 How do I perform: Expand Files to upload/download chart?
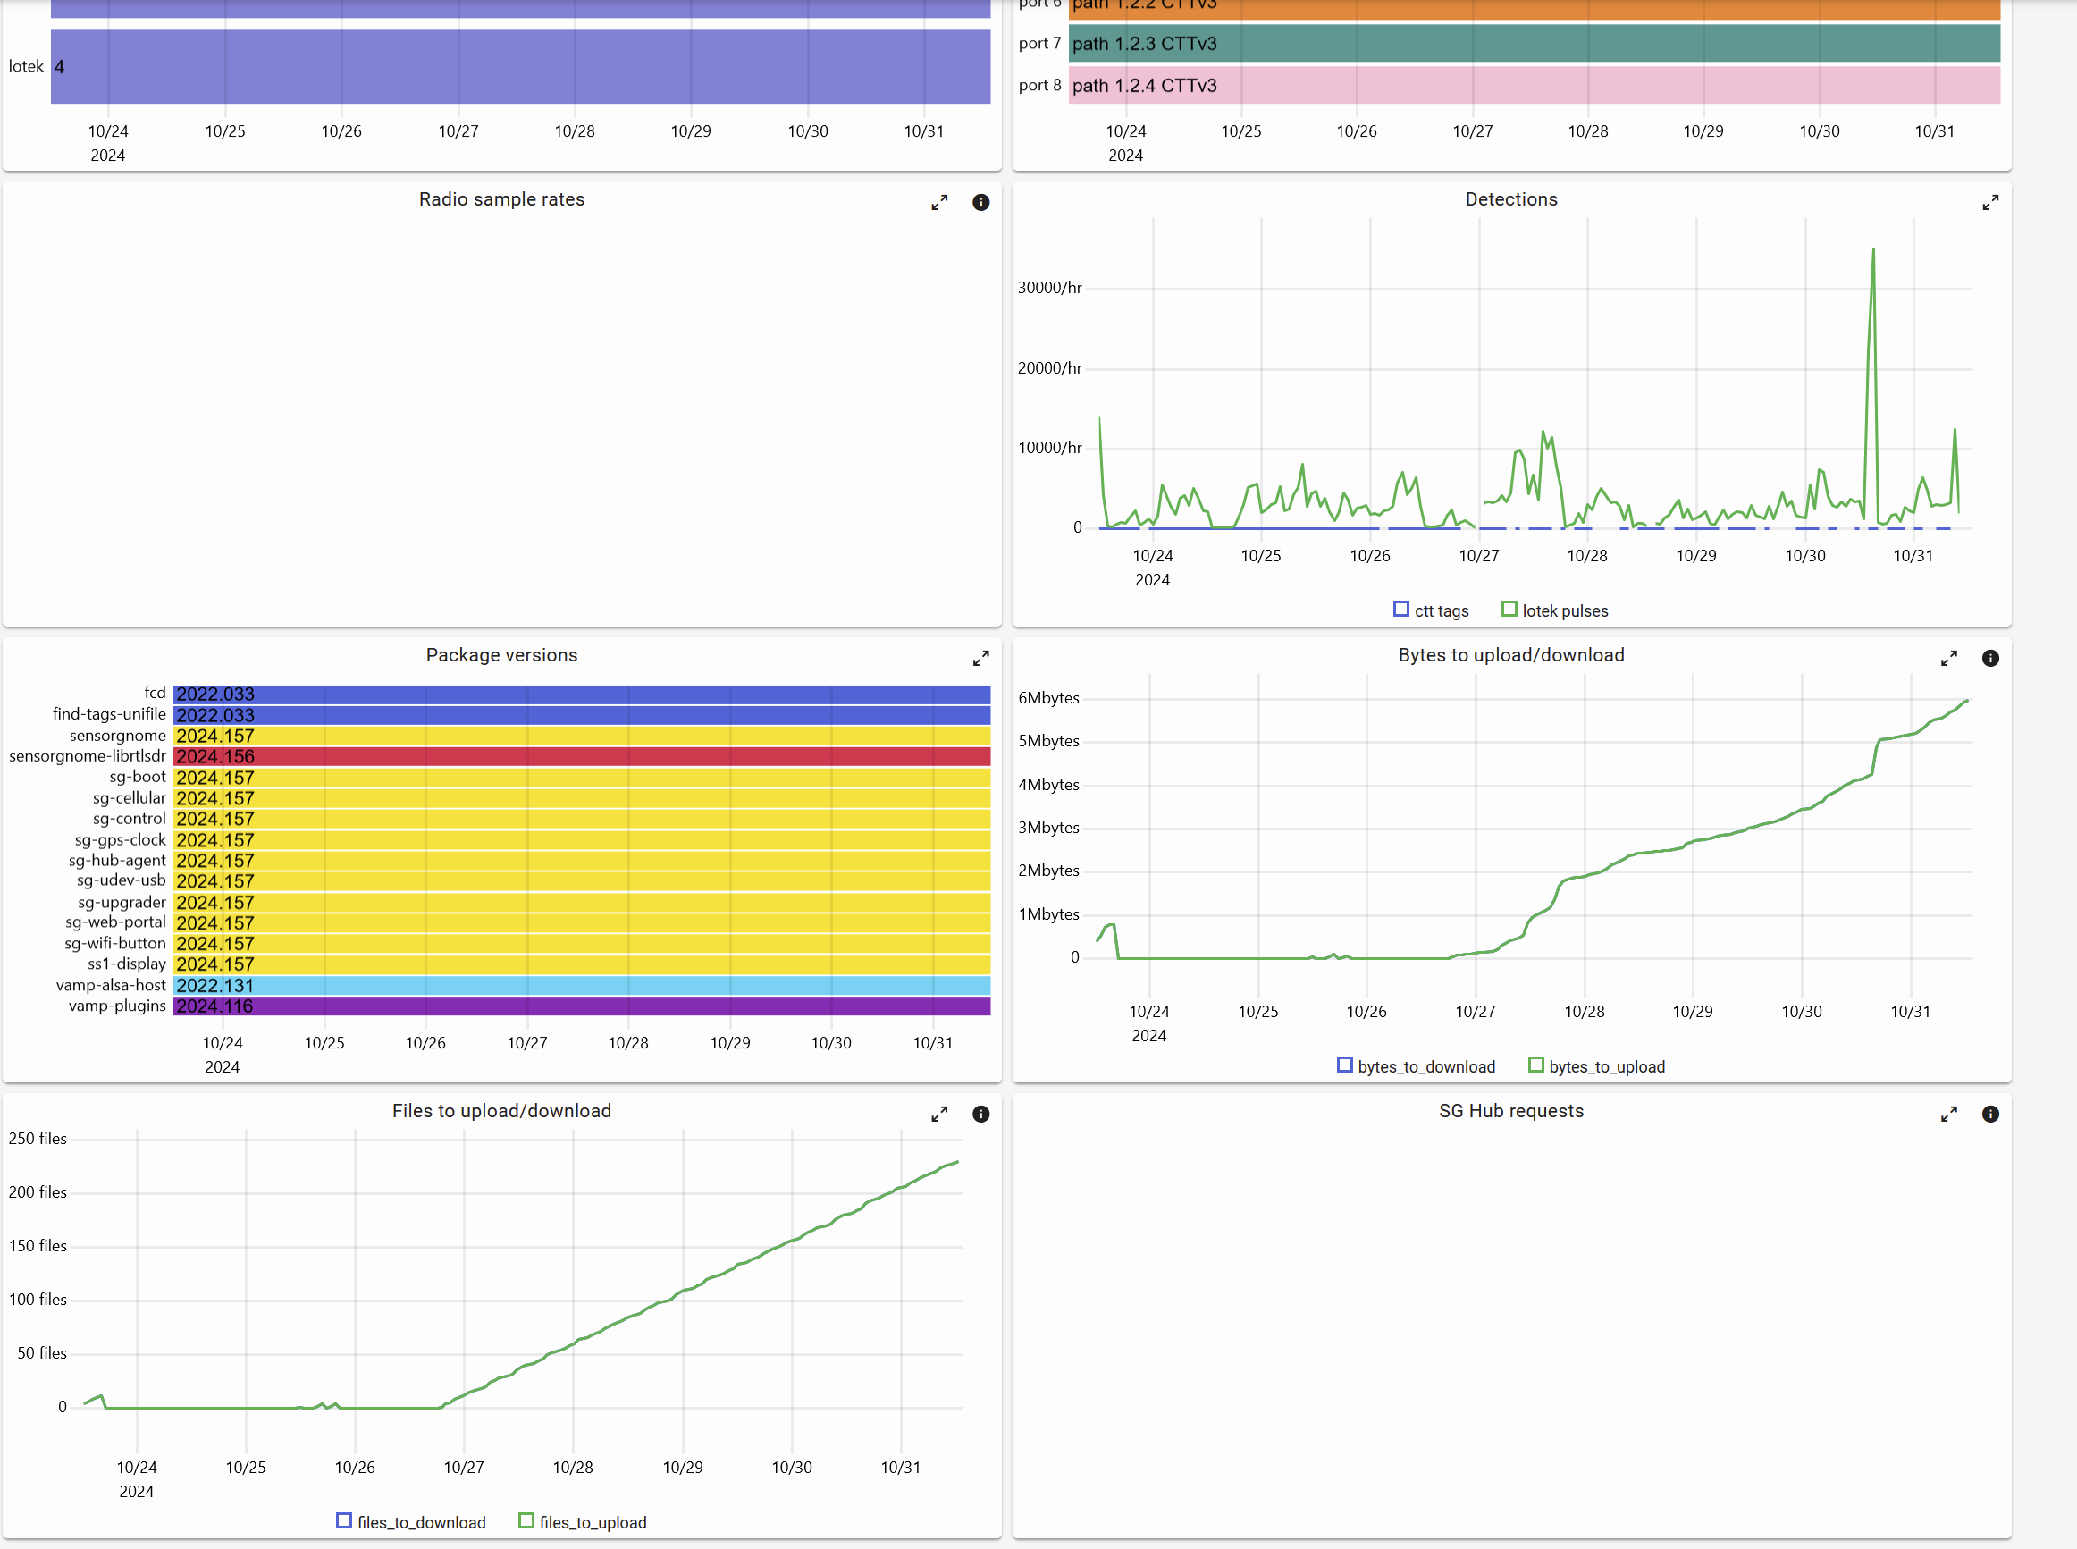coord(939,1115)
